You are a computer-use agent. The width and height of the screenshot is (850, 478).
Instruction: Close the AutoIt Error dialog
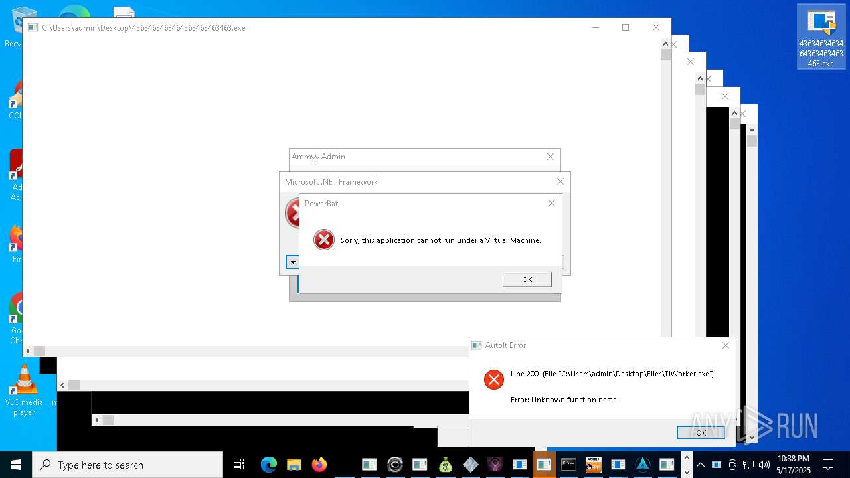725,345
